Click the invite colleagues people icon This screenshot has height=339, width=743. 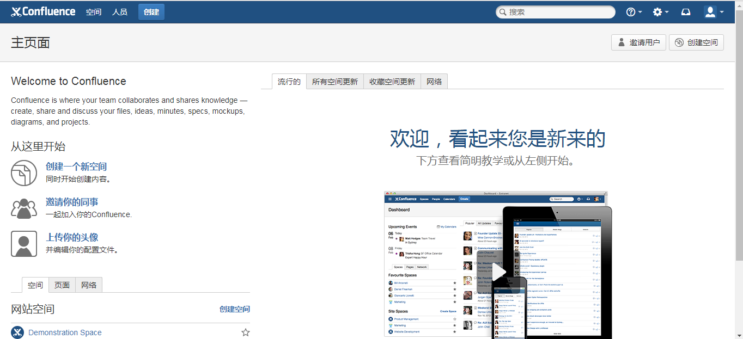24,208
